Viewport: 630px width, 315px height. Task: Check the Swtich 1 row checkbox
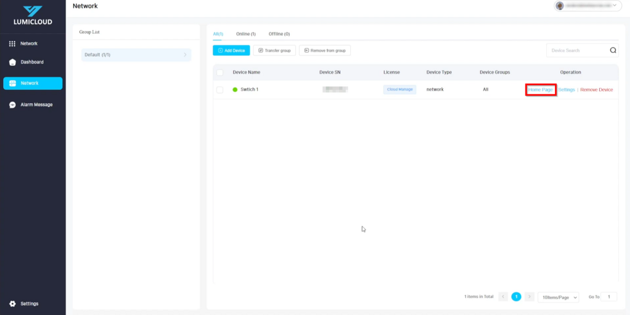pos(220,90)
